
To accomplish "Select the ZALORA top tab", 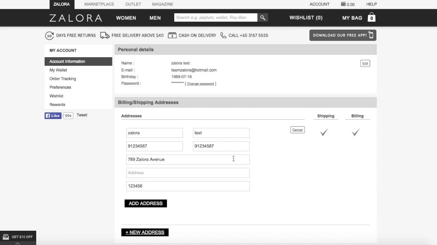I will (61, 4).
